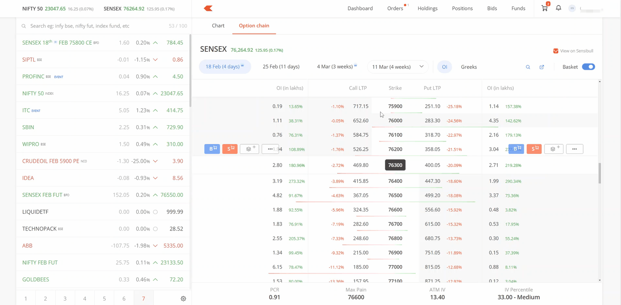
Task: Switch to watchlist page 3
Action: [65, 299]
